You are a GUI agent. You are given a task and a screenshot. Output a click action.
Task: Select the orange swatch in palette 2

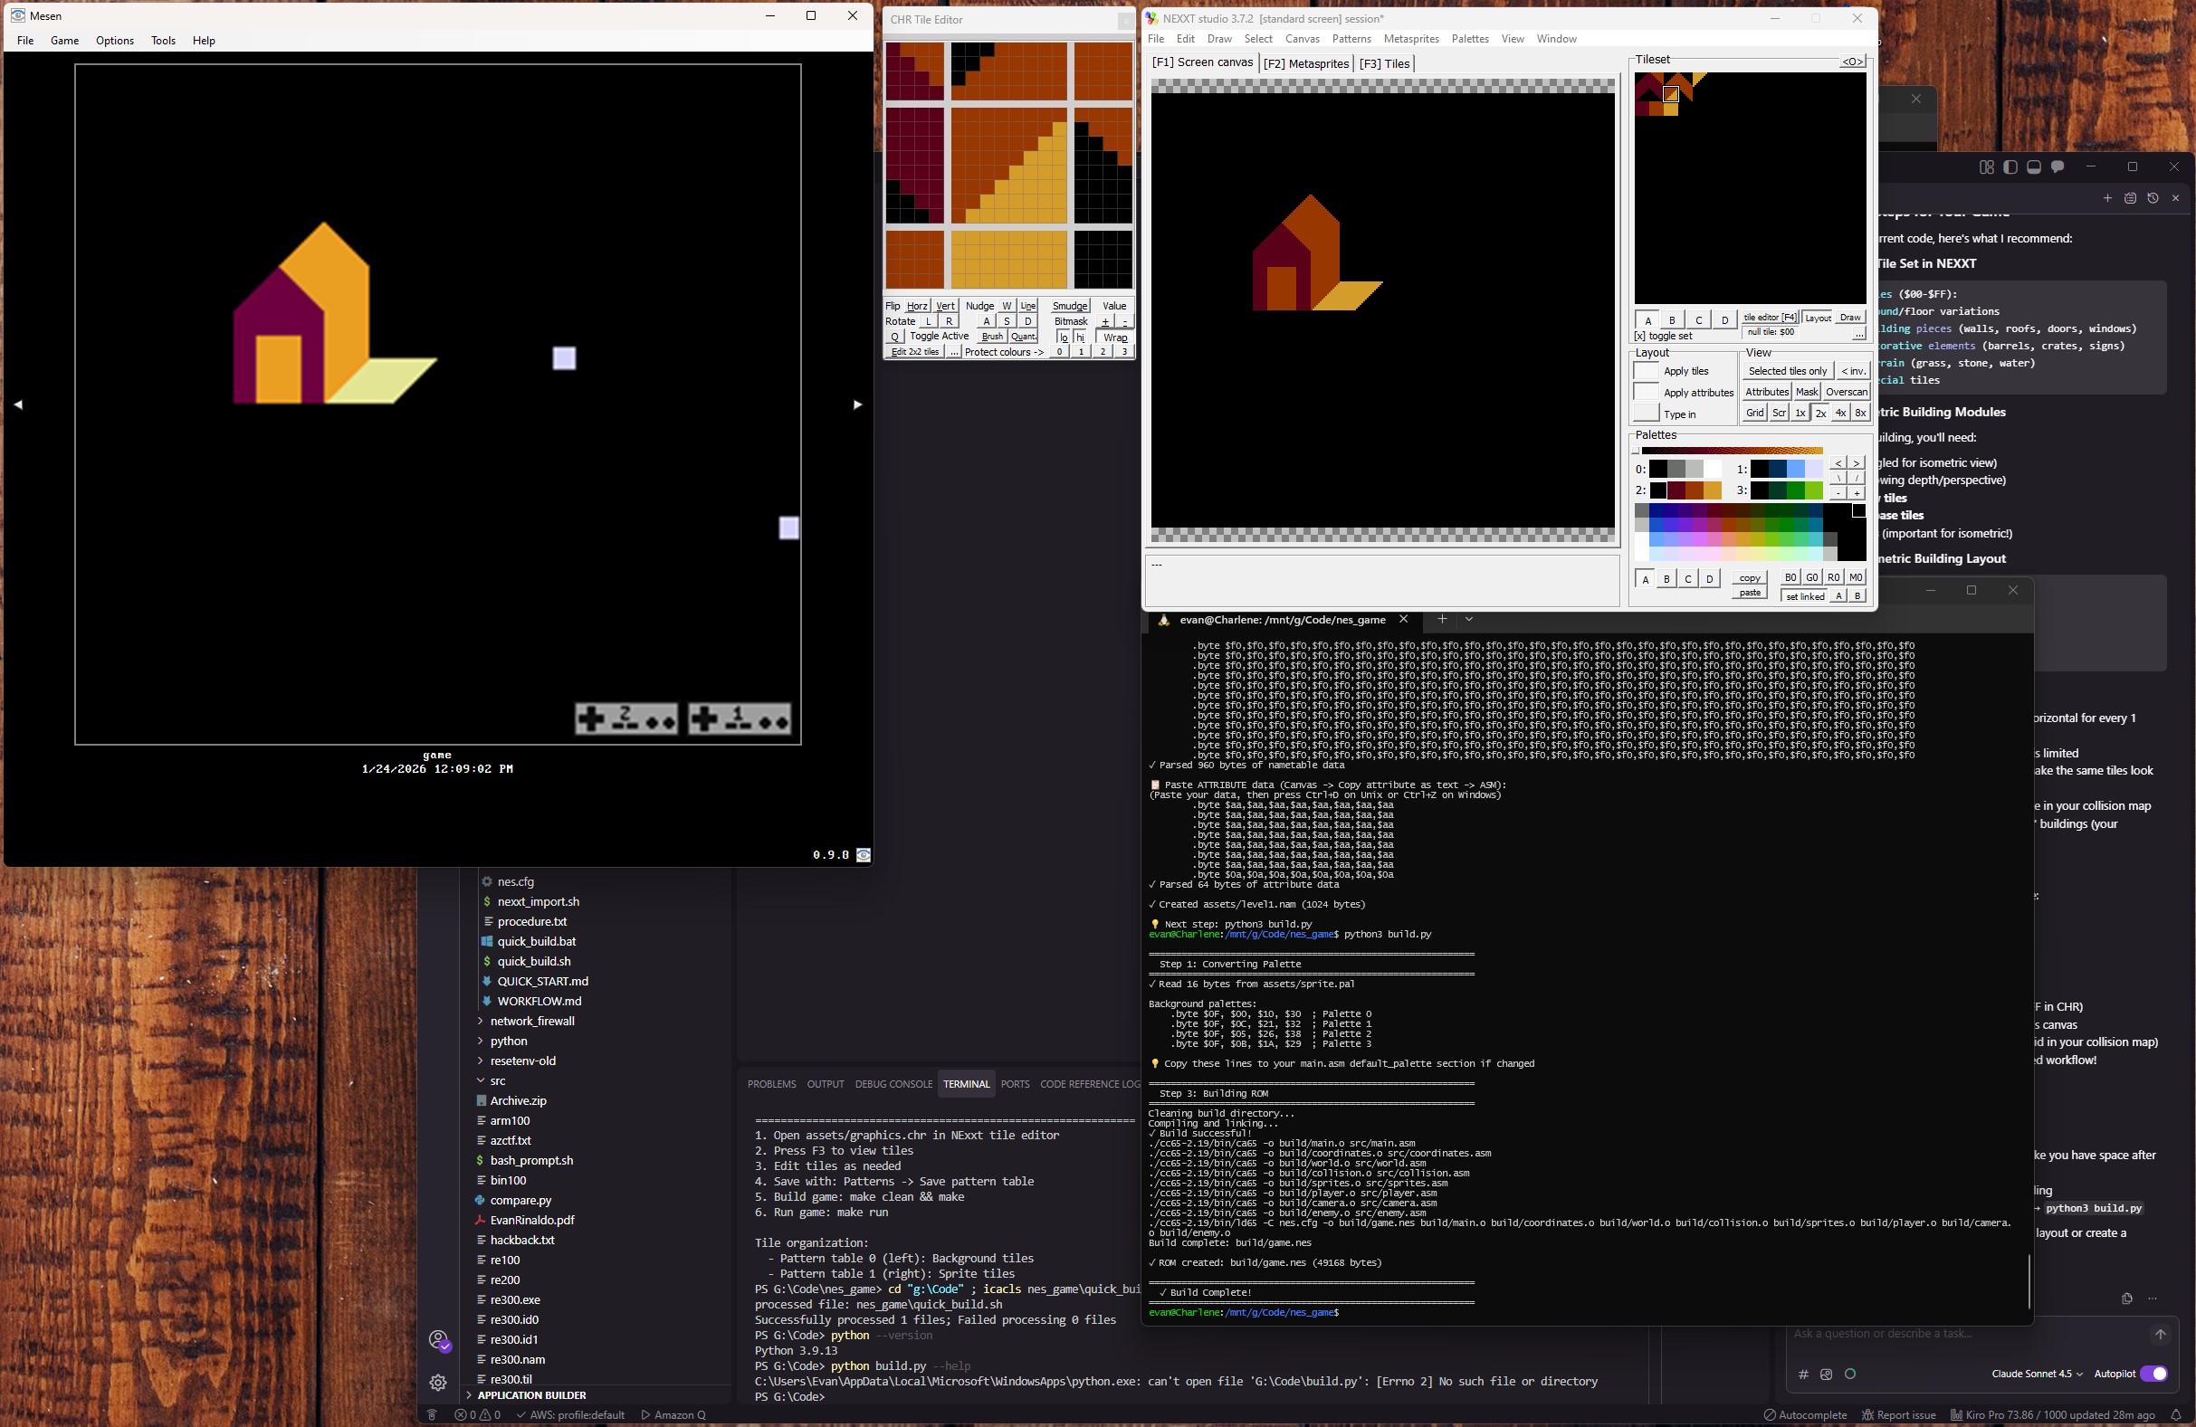coord(1694,490)
